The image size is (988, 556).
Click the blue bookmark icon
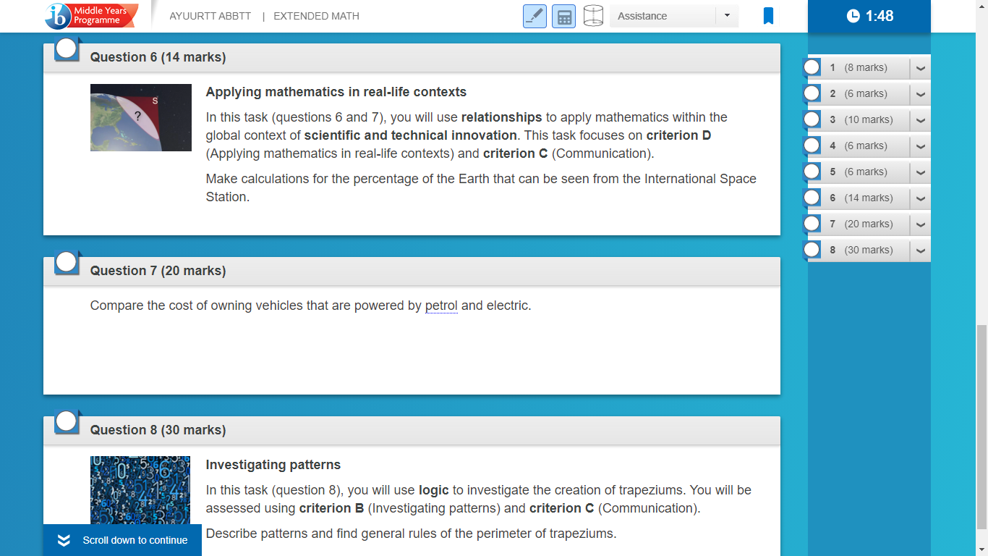[768, 16]
